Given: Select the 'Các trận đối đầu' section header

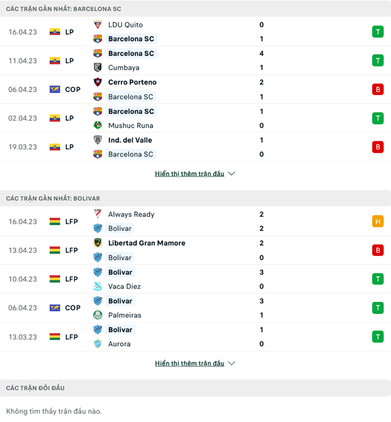Looking at the screenshot, I should coord(35,388).
